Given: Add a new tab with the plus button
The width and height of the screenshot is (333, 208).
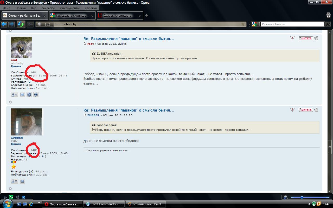Looking at the screenshot, I should [146, 16].
